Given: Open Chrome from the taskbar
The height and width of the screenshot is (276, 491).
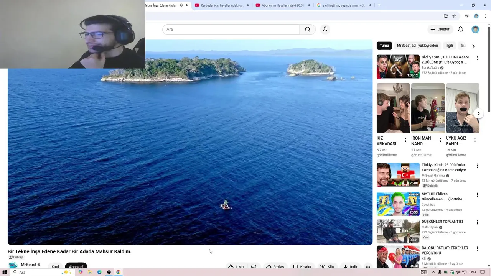Looking at the screenshot, I should pyautogui.click(x=118, y=272).
